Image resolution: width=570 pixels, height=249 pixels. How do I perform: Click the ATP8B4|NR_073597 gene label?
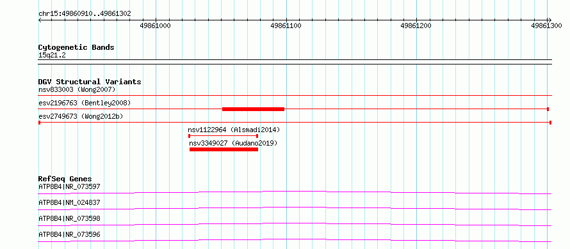tap(69, 186)
